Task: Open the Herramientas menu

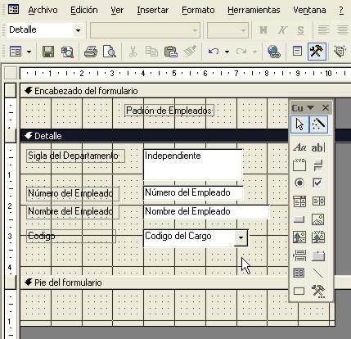Action: [x=254, y=10]
